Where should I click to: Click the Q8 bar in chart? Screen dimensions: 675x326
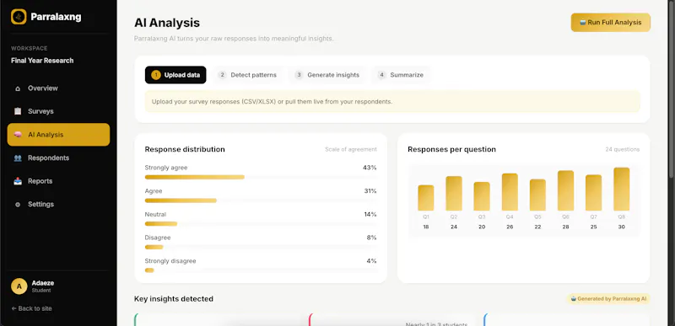click(622, 189)
